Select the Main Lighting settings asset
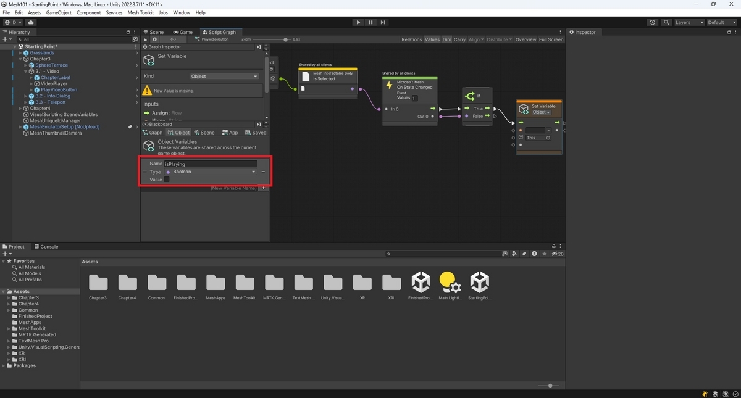Image resolution: width=741 pixels, height=398 pixels. coord(450,286)
